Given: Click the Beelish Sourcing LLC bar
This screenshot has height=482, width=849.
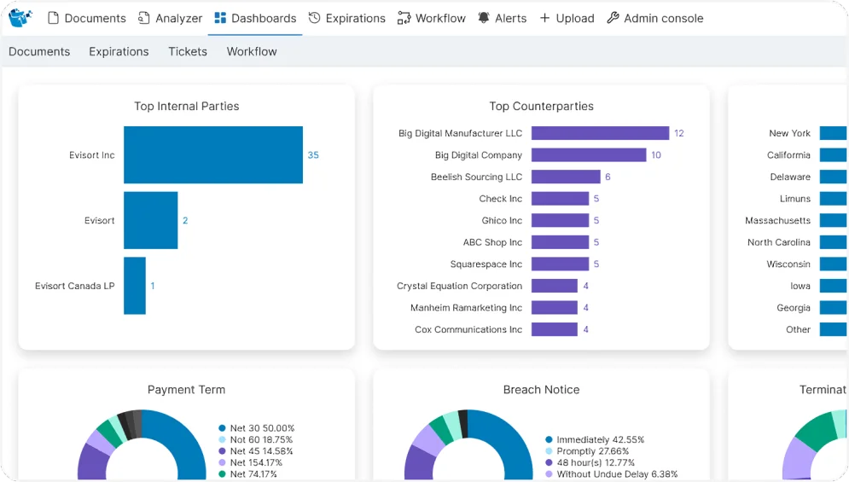Looking at the screenshot, I should tap(566, 177).
